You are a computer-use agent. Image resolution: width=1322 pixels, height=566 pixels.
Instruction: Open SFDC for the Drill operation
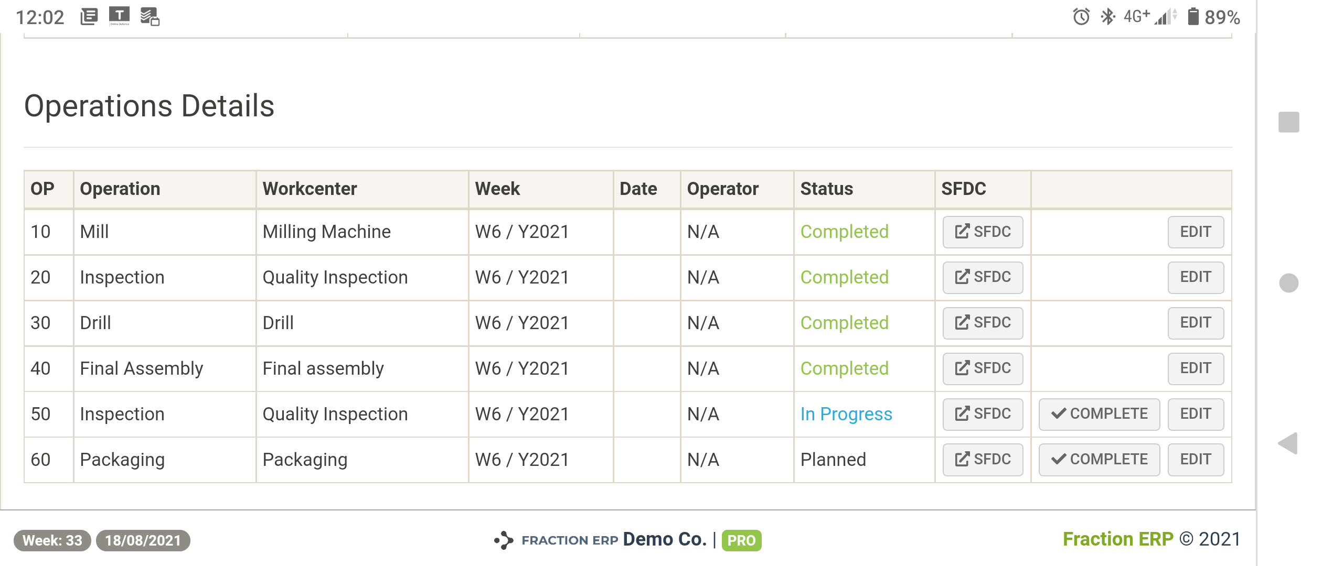click(982, 323)
